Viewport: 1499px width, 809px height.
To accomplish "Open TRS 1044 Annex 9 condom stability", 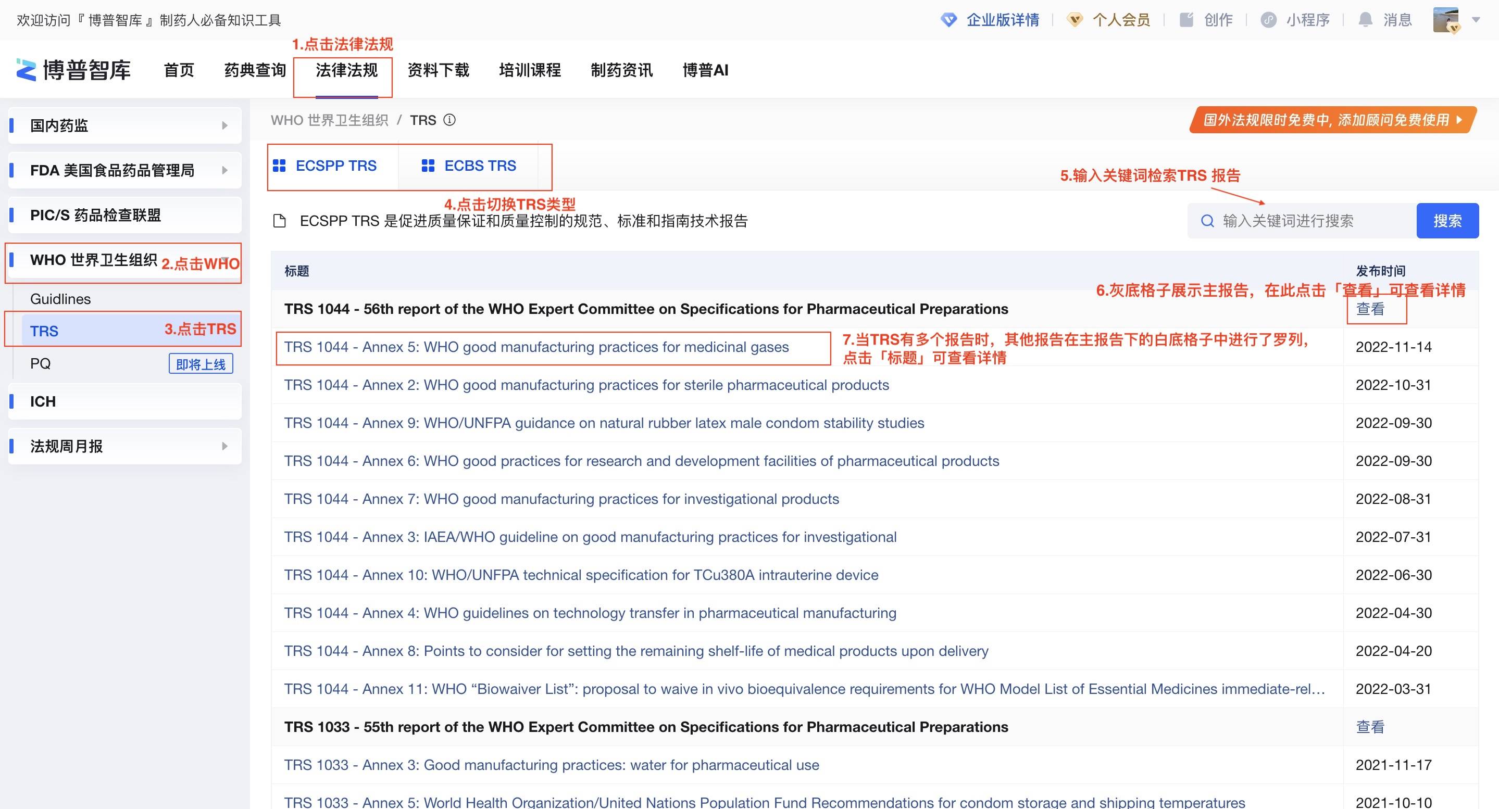I will click(x=604, y=423).
